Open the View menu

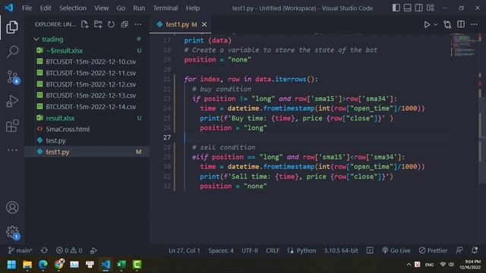click(101, 8)
